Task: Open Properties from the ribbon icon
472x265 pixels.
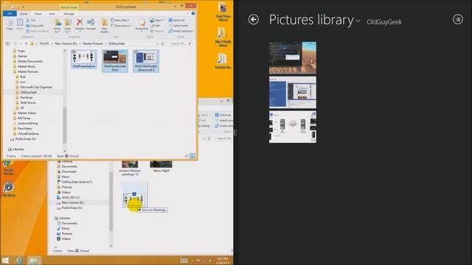Action: (x=142, y=22)
